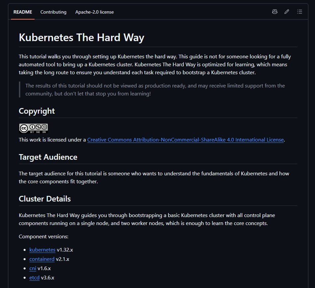Click the Component versions label
Image resolution: width=315 pixels, height=288 pixels.
[x=44, y=237]
